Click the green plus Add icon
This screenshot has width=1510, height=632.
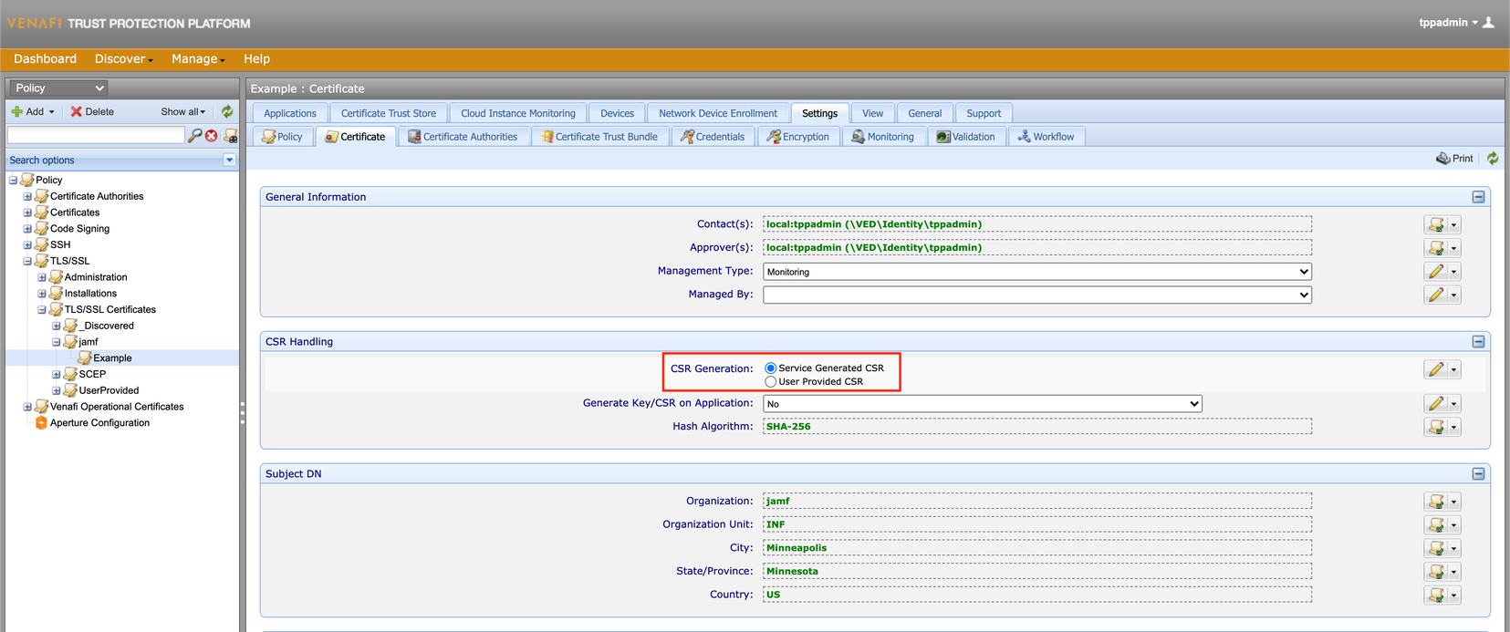[x=16, y=111]
